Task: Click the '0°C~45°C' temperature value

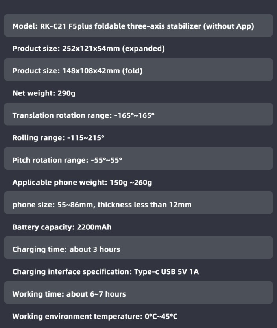Action: (161, 316)
